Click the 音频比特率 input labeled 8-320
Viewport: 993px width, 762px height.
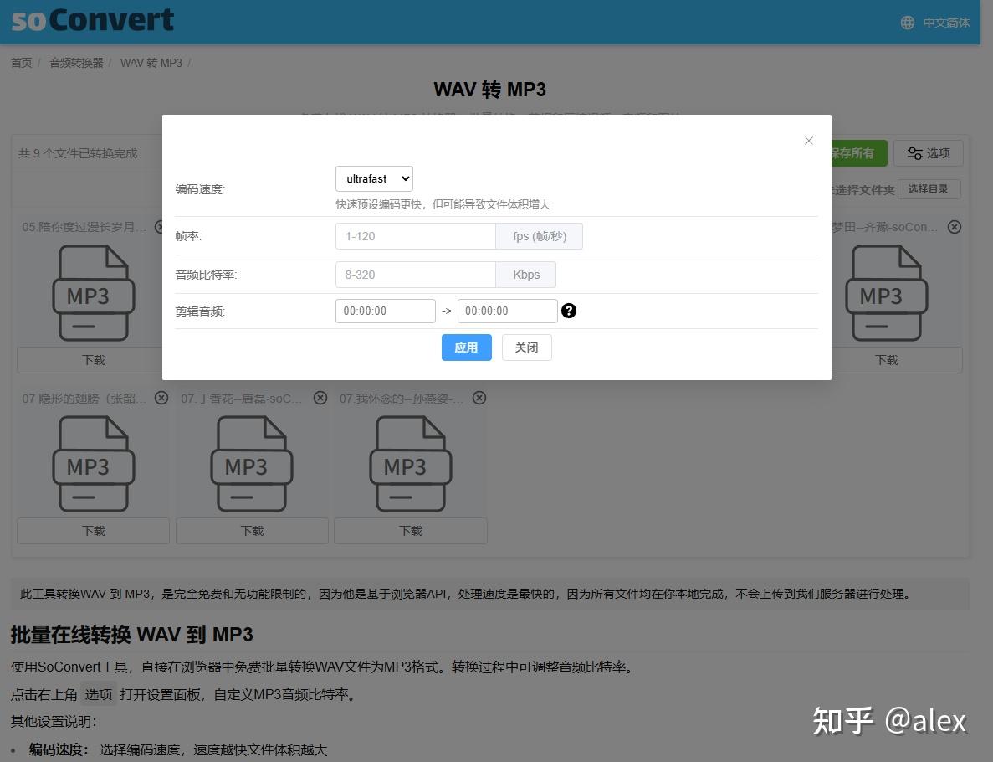(415, 274)
